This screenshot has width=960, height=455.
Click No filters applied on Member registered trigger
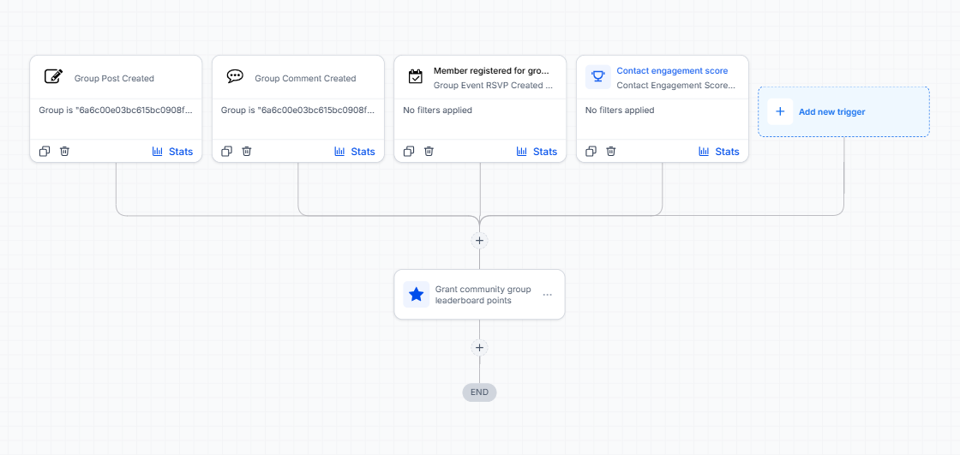tap(438, 111)
